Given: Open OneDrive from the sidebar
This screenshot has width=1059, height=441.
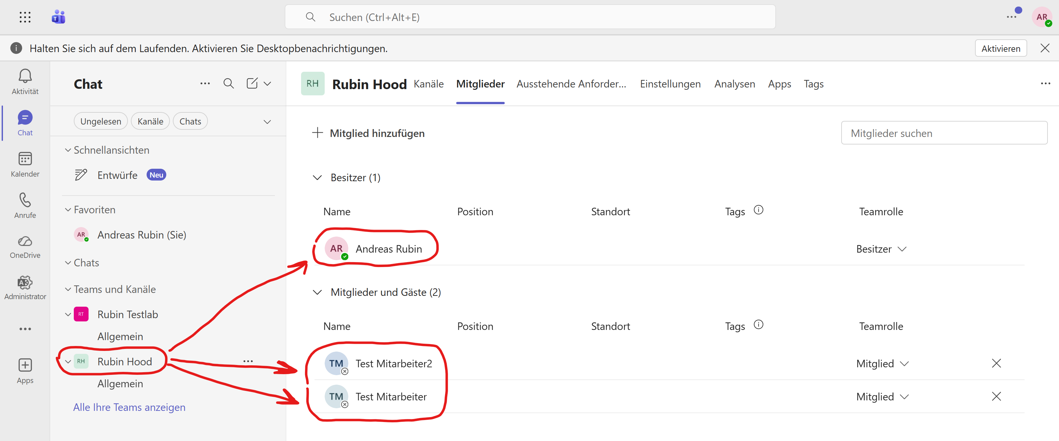Looking at the screenshot, I should (x=25, y=241).
